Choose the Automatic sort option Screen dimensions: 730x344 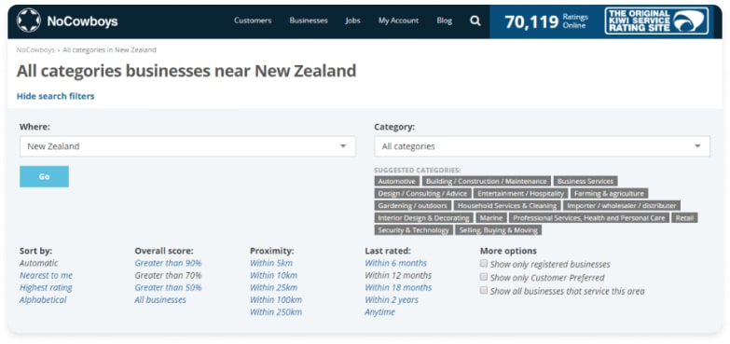pyautogui.click(x=38, y=263)
